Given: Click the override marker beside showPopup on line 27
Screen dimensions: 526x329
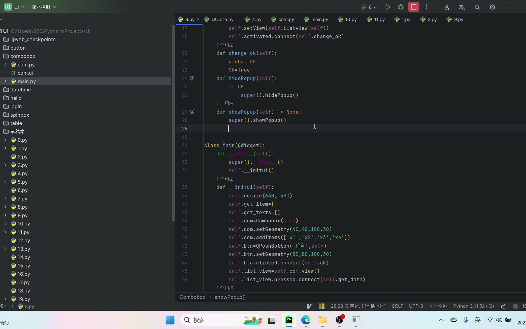Looking at the screenshot, I should click(x=192, y=111).
